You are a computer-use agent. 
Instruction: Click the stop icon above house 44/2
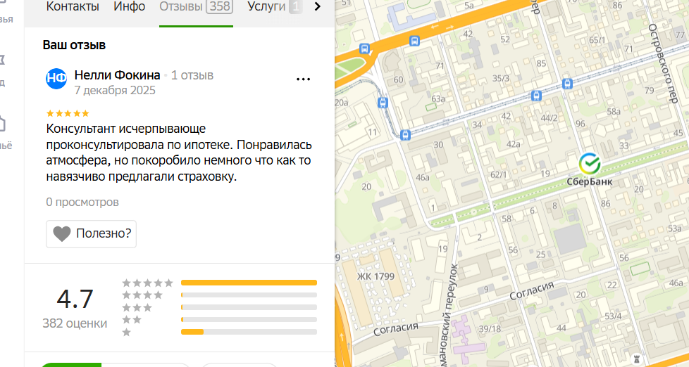tap(536, 96)
